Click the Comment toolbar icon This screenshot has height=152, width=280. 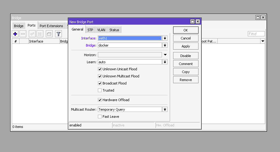coord(49,34)
